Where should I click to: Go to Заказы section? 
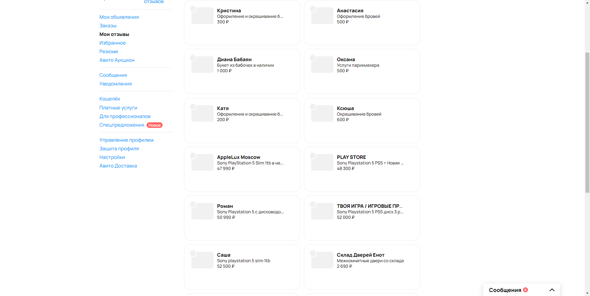click(x=108, y=26)
